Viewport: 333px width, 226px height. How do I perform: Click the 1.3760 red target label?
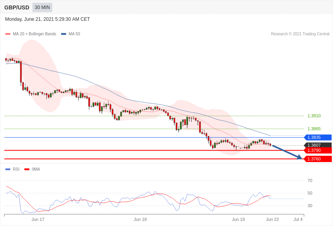318,159
